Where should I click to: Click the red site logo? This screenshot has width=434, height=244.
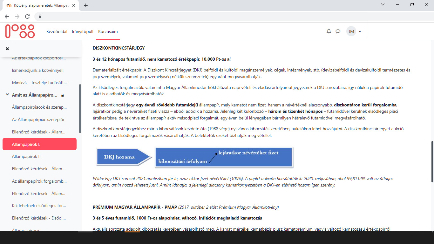pos(20,31)
